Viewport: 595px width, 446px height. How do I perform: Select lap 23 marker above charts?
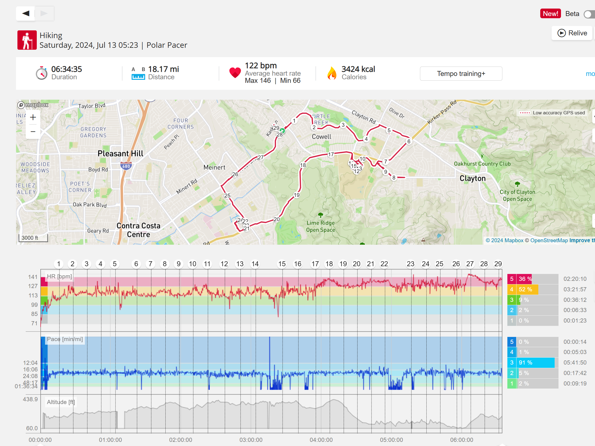(410, 264)
